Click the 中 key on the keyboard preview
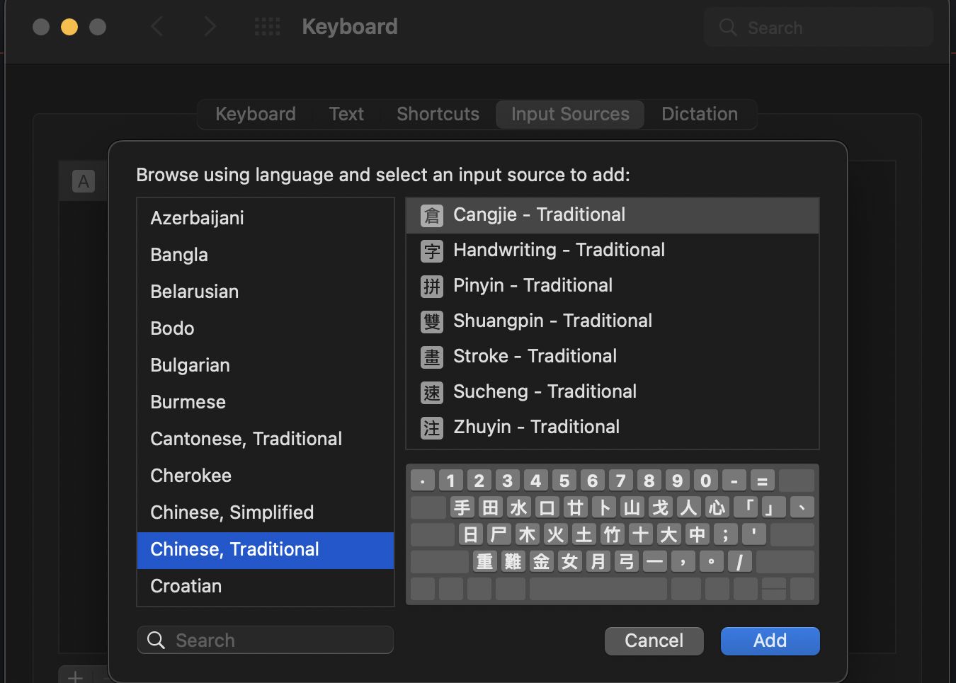Screen dimensions: 956x683 click(697, 534)
